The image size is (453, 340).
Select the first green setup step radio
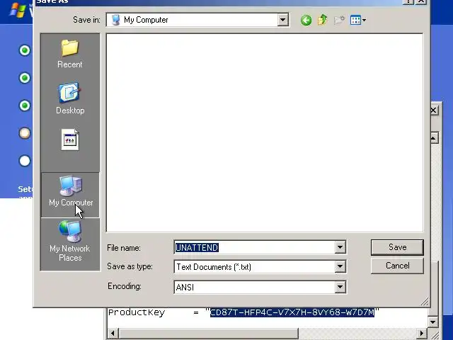click(x=25, y=50)
